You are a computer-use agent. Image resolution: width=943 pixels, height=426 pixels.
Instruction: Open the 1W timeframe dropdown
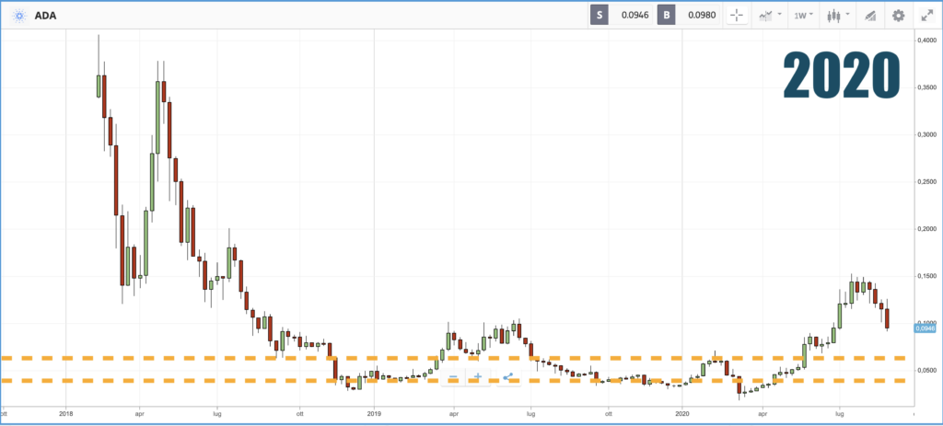(x=804, y=15)
